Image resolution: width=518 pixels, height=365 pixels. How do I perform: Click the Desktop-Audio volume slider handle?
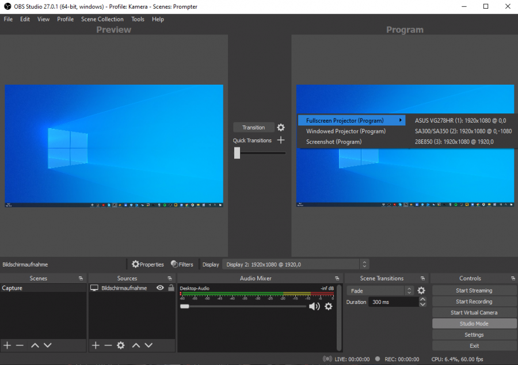pyautogui.click(x=185, y=306)
